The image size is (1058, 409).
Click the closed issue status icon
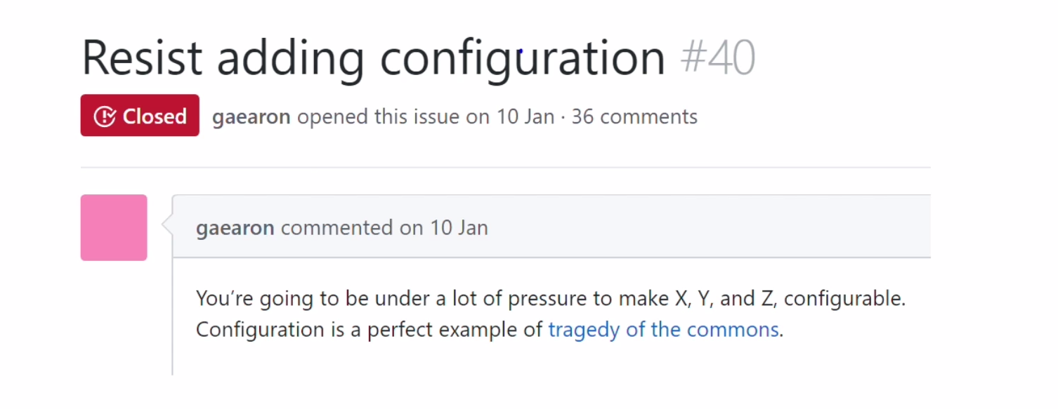click(105, 116)
